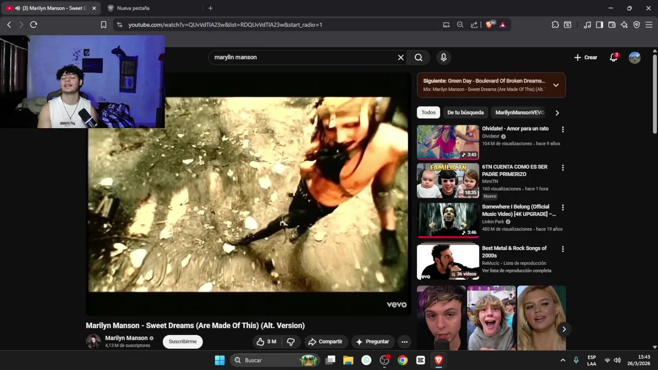Open Somewhere I Belong video thumbnail
Screen dimensions: 658x370
click(x=448, y=220)
